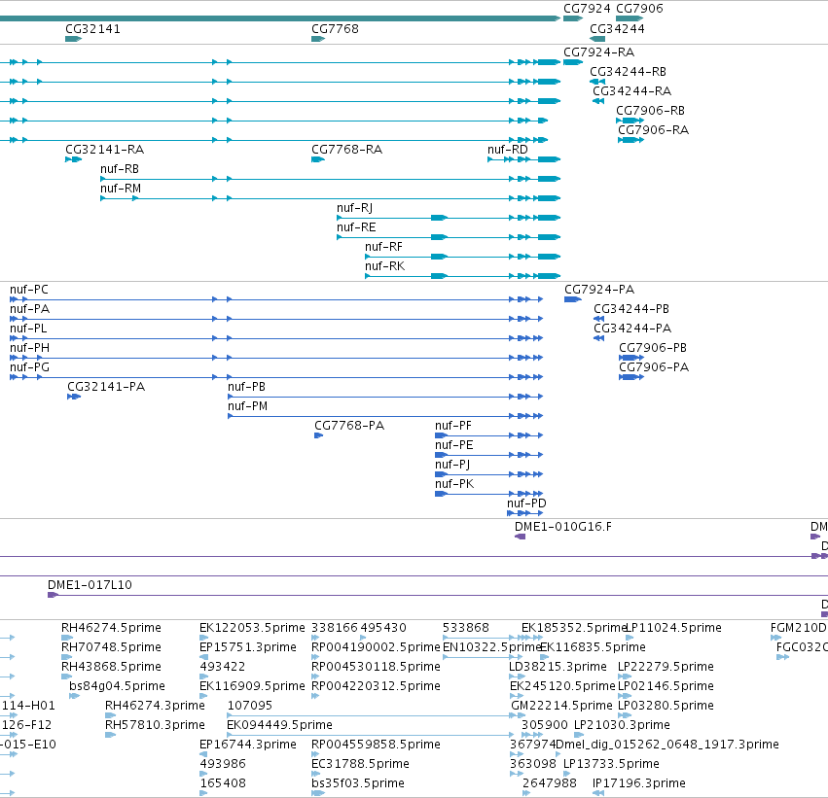Click the 107095 EST label
Image resolution: width=828 pixels, height=798 pixels.
[250, 706]
